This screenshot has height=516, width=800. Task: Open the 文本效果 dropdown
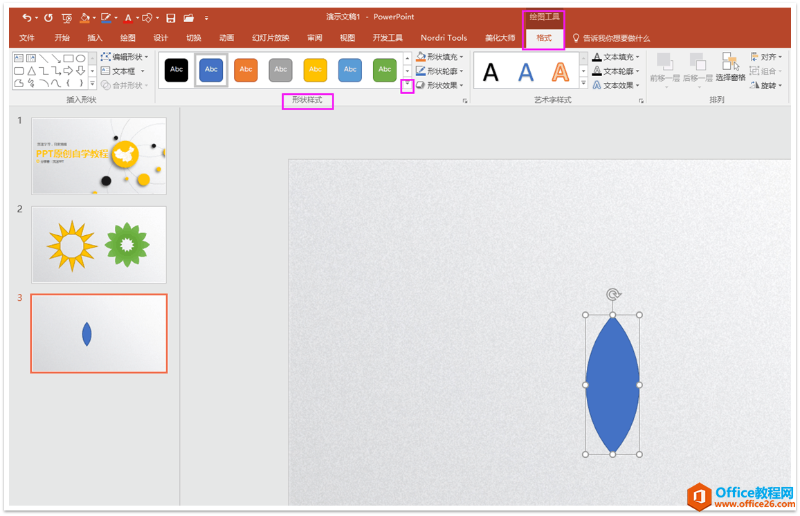click(615, 85)
